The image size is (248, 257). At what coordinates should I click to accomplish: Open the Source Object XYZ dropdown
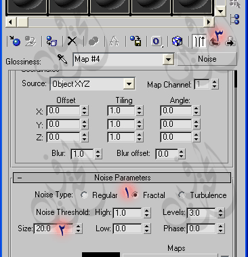click(x=129, y=84)
